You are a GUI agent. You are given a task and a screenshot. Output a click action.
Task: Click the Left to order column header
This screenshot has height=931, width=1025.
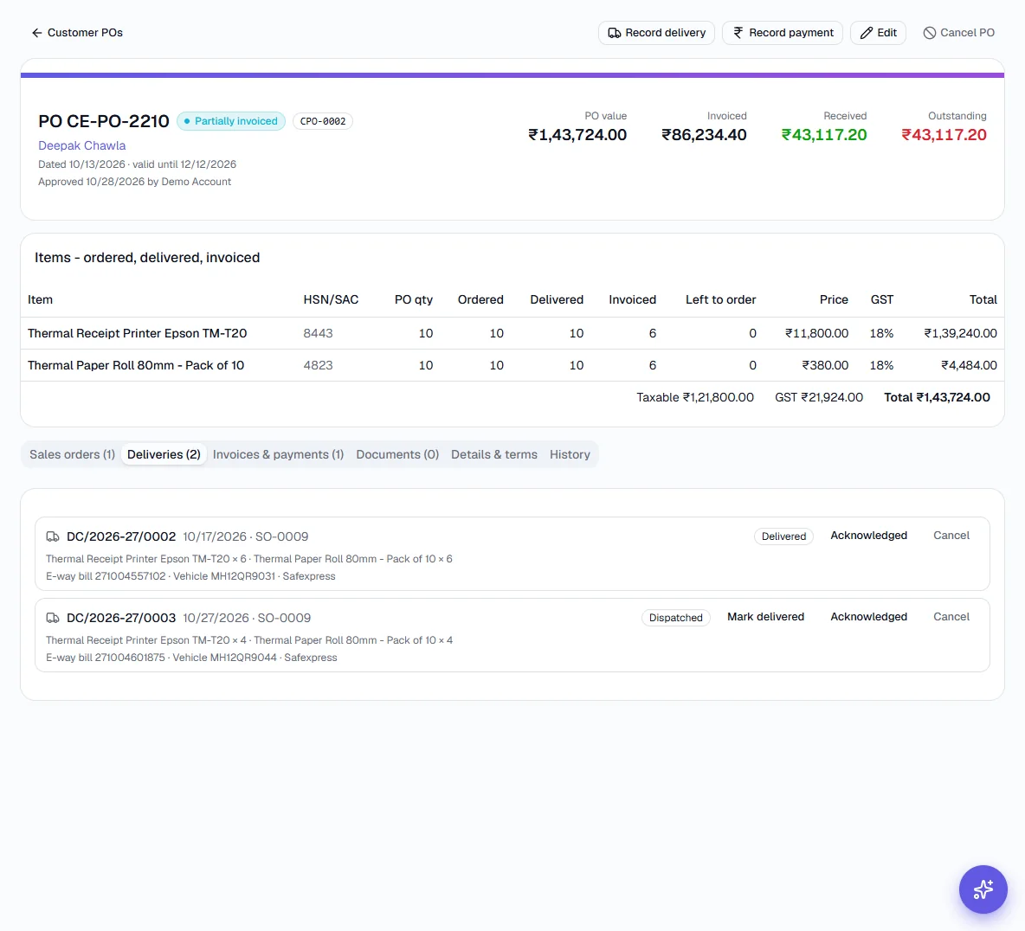pos(720,300)
